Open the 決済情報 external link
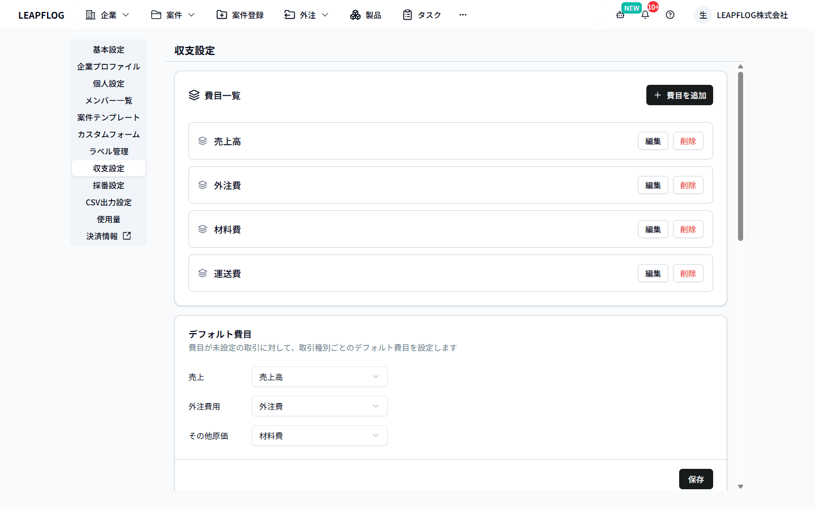The width and height of the screenshot is (815, 509). 109,236
